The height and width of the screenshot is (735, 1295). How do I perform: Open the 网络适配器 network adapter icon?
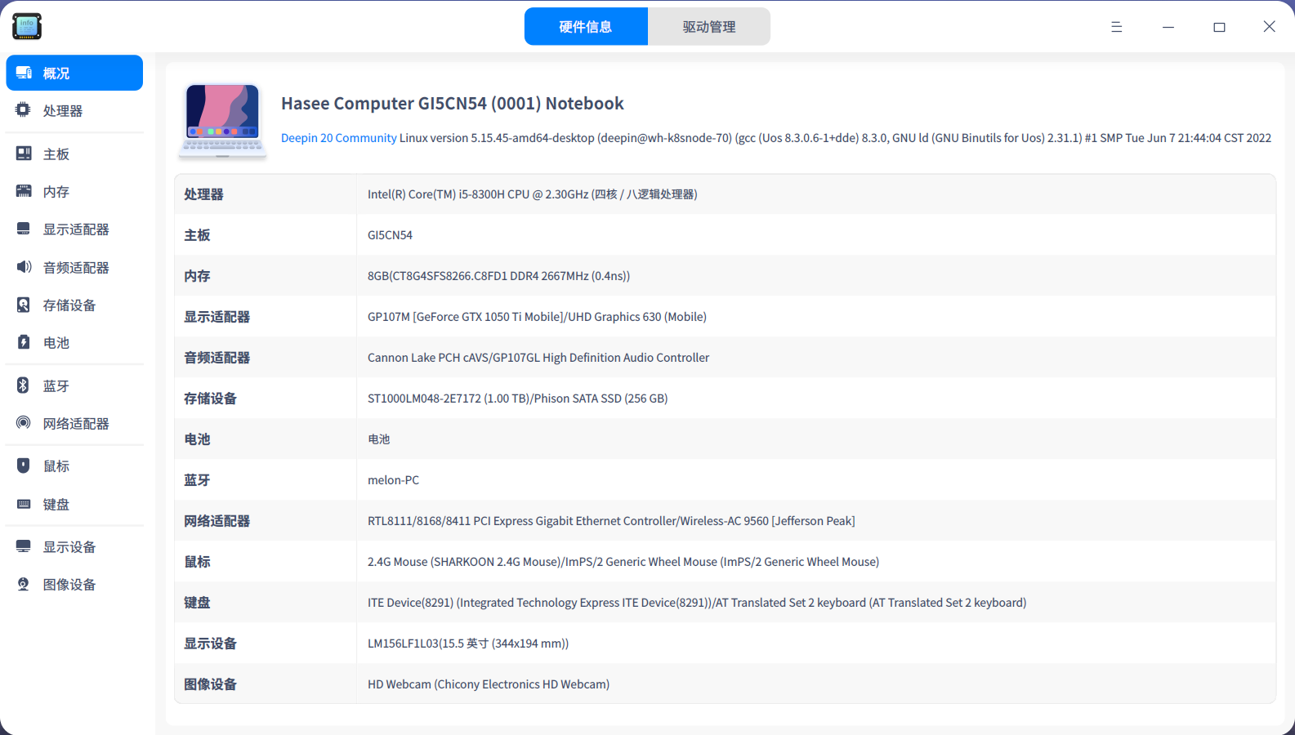(24, 423)
